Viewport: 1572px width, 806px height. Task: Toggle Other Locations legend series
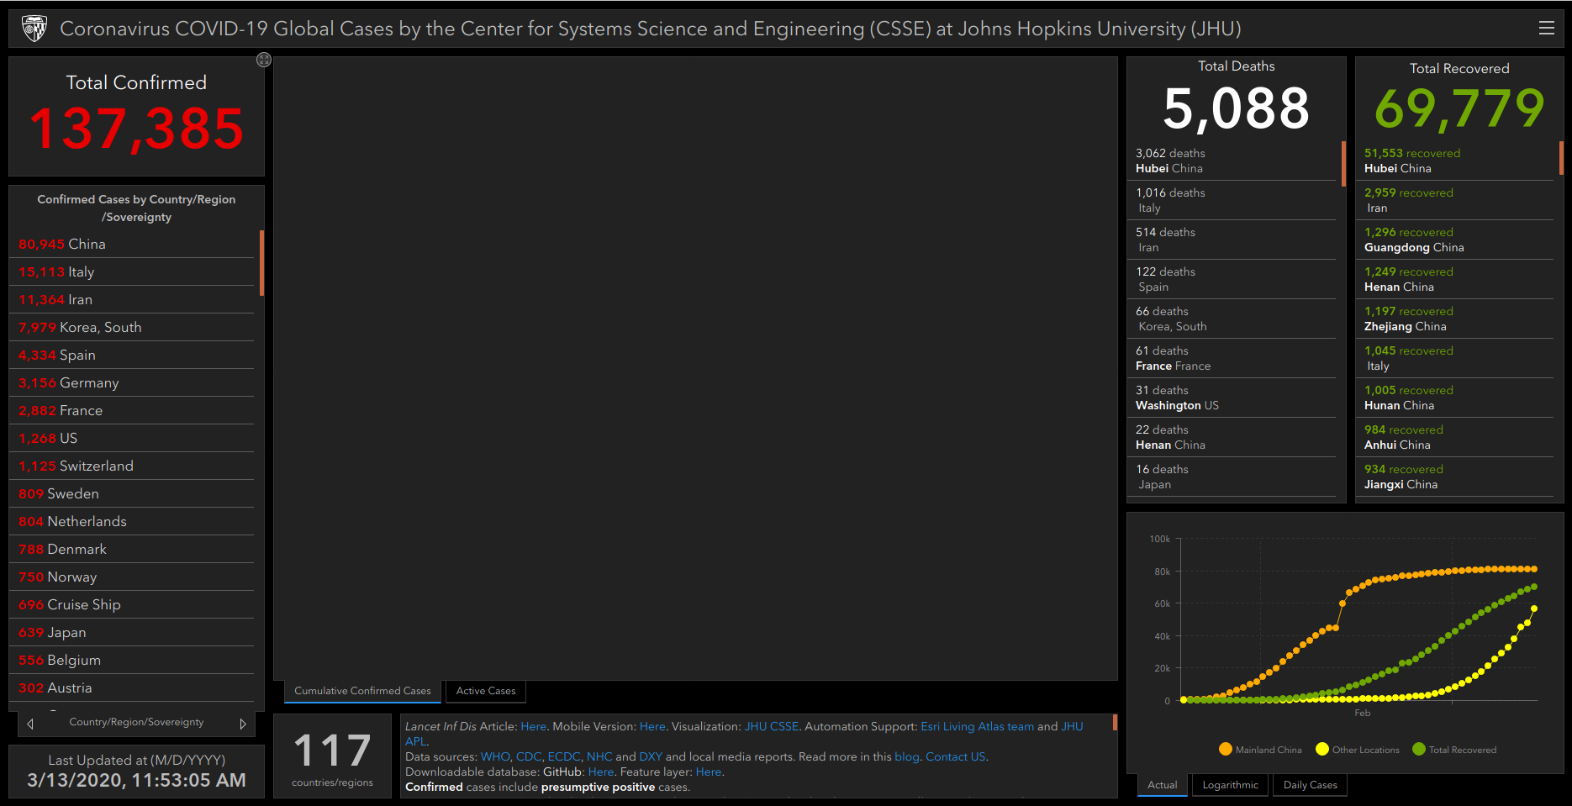(x=1358, y=750)
